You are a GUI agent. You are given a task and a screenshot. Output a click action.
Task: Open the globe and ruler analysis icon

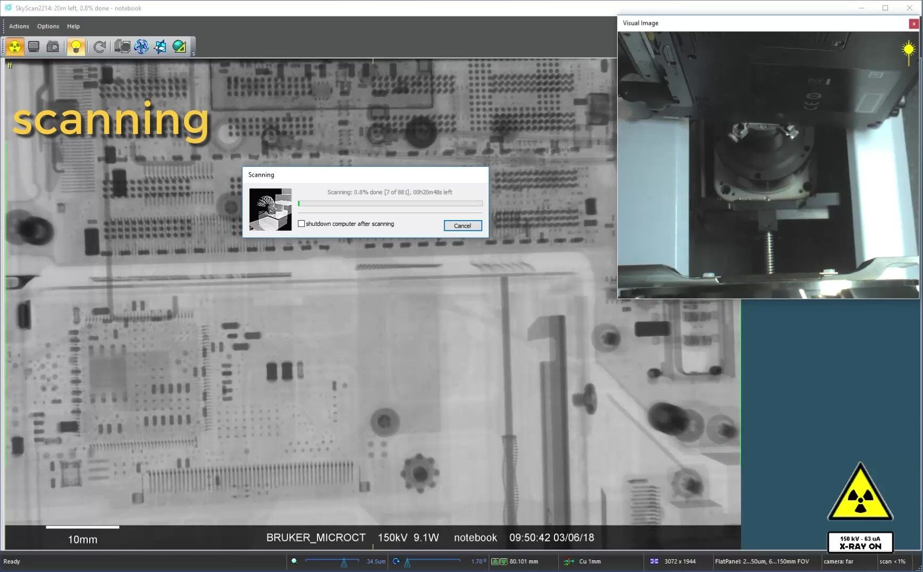(179, 47)
